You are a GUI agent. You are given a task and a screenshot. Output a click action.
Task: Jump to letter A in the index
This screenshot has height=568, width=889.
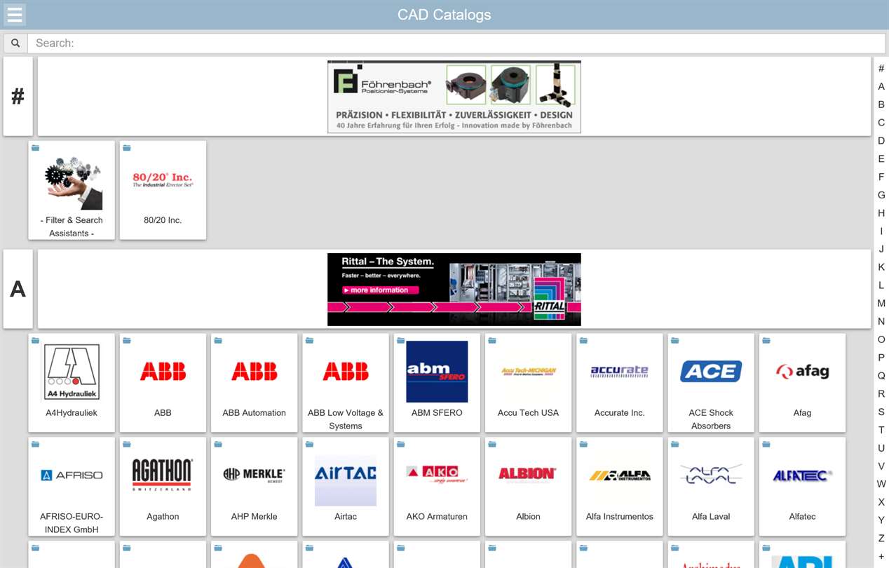(881, 86)
